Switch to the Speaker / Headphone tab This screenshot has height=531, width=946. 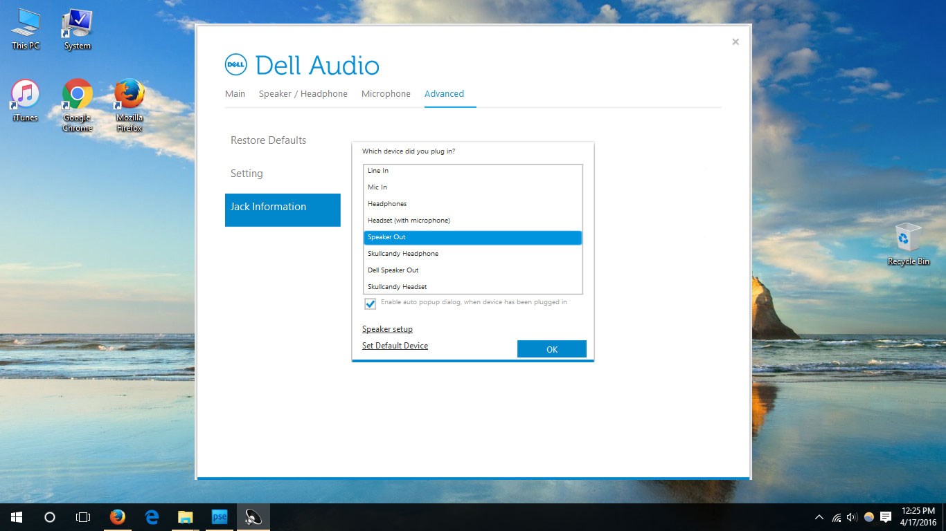(x=303, y=93)
